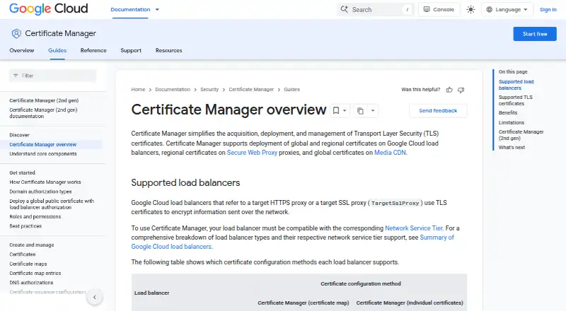Open the Reference tab
The width and height of the screenshot is (566, 311).
coord(93,50)
